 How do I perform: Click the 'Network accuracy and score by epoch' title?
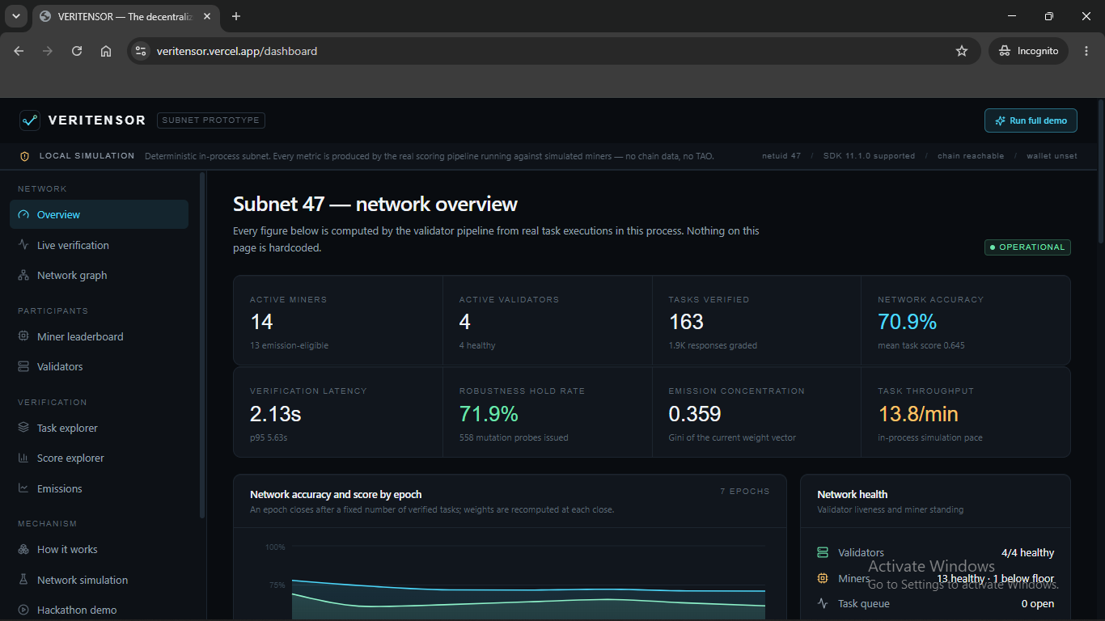point(336,494)
